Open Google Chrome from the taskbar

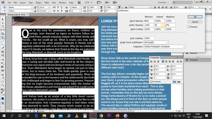[x=101, y=116]
